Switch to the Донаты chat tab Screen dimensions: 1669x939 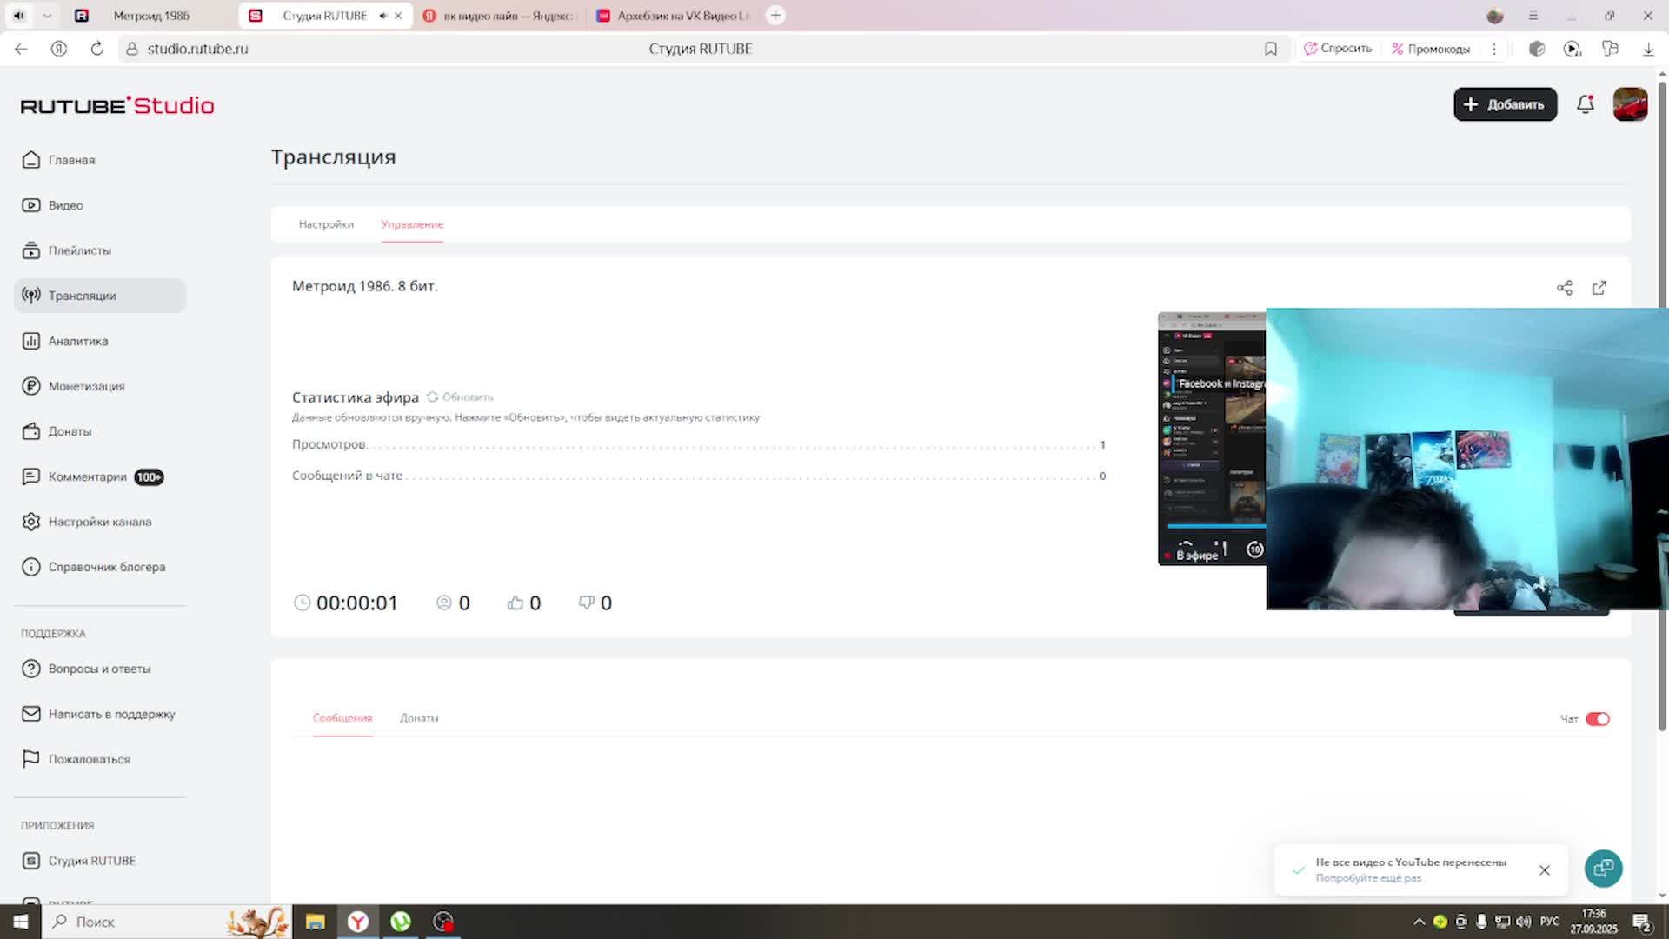coord(419,718)
